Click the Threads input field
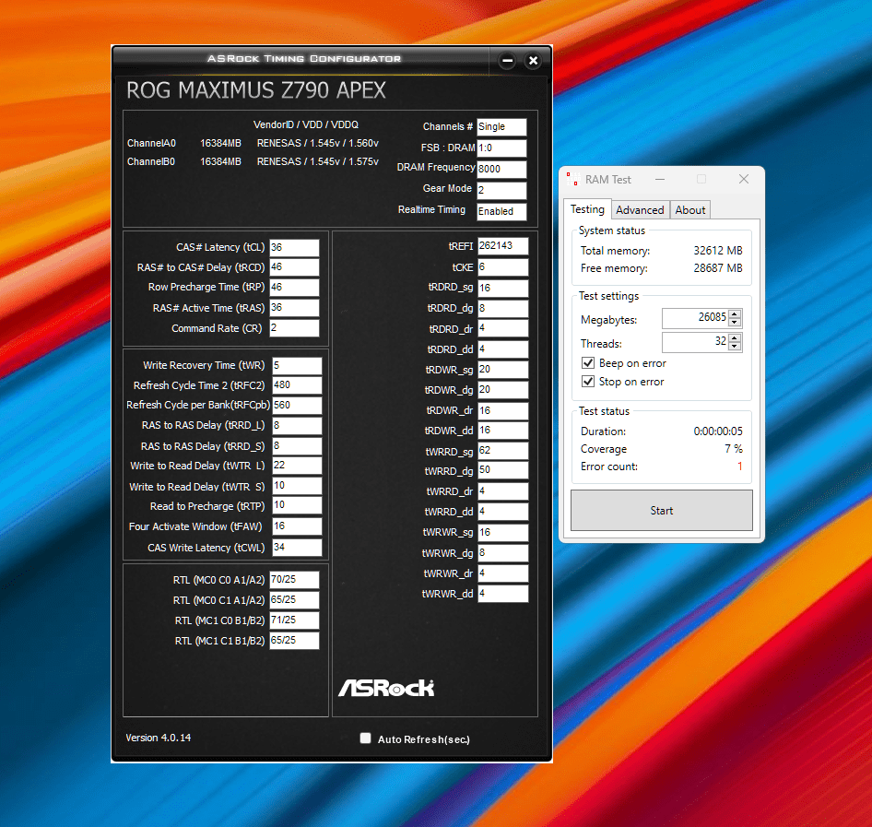Image resolution: width=872 pixels, height=827 pixels. tap(695, 342)
